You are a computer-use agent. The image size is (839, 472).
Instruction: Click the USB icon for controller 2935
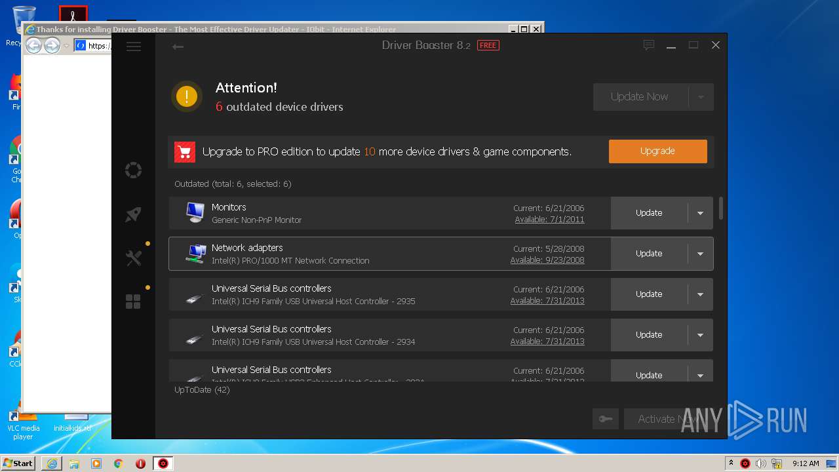(193, 299)
